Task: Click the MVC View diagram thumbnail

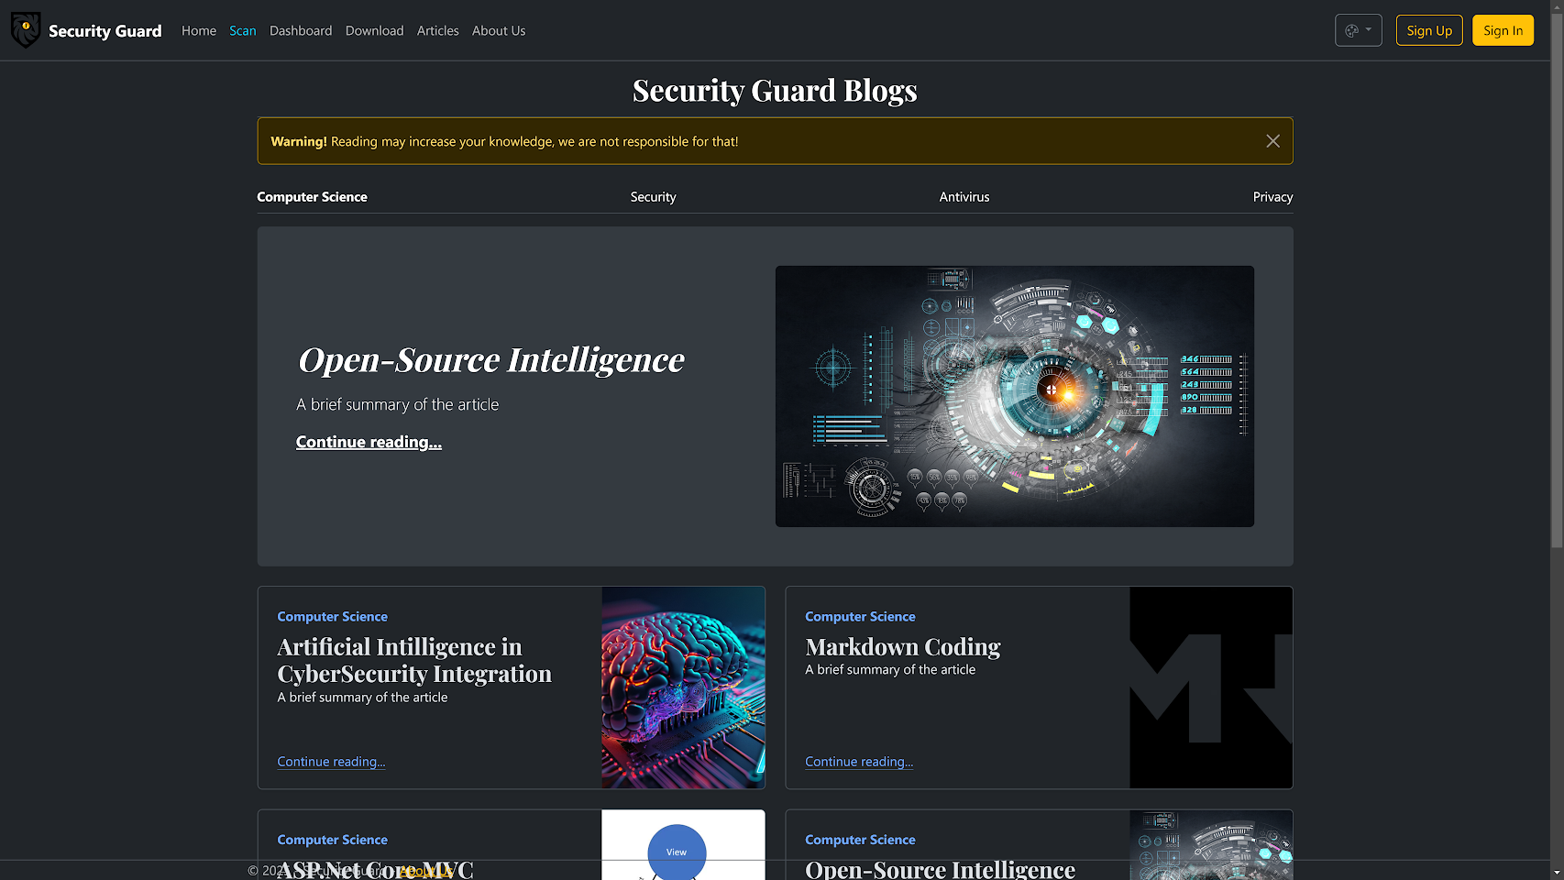Action: 683,845
